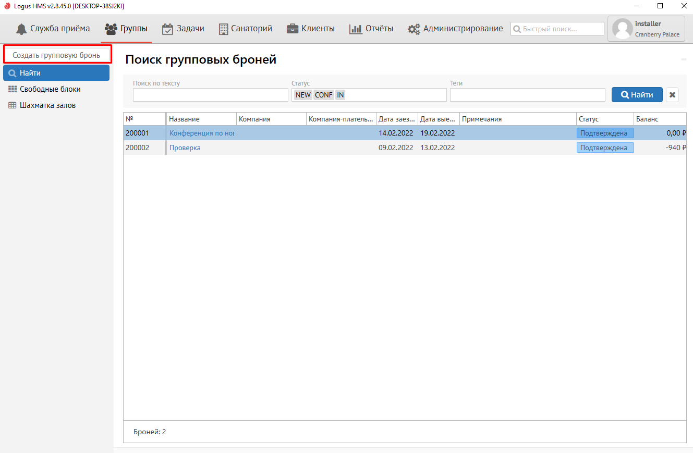
Task: Select the CONF status tag
Action: click(x=324, y=95)
